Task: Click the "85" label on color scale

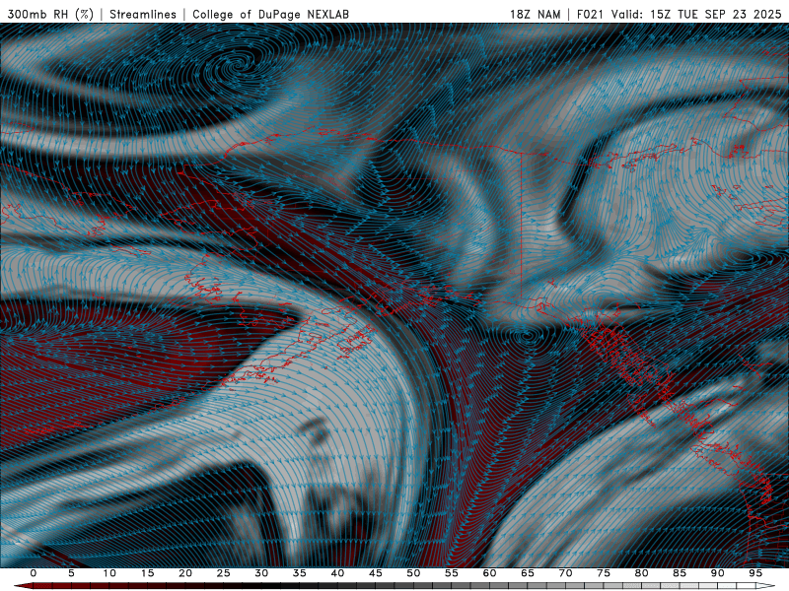Action: pyautogui.click(x=680, y=573)
